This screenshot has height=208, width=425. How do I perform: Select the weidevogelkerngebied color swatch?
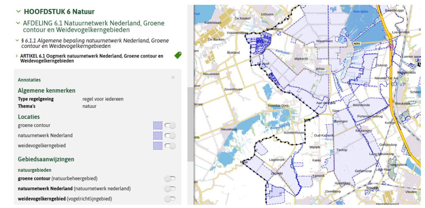(x=158, y=146)
